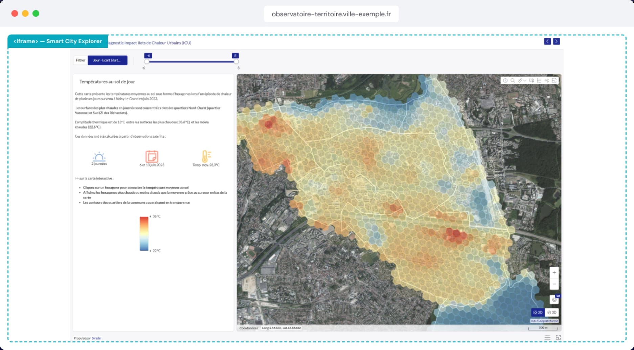
Task: Switch the map to 3D view
Action: point(552,312)
